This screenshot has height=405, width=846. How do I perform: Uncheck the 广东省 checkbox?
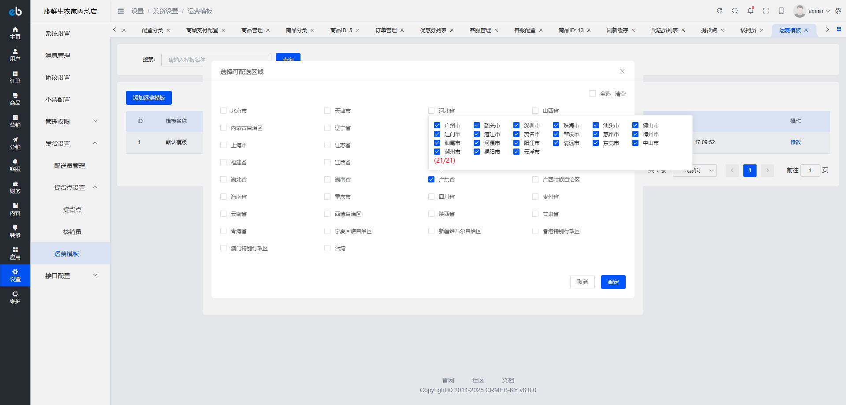tap(431, 179)
